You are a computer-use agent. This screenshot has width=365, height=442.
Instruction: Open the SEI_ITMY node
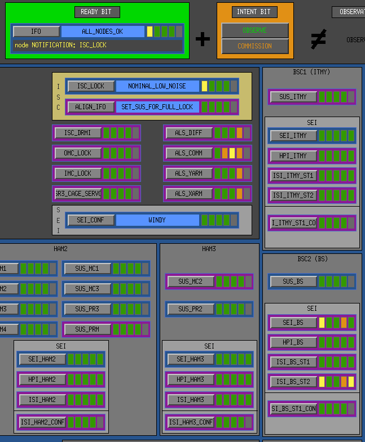(293, 136)
